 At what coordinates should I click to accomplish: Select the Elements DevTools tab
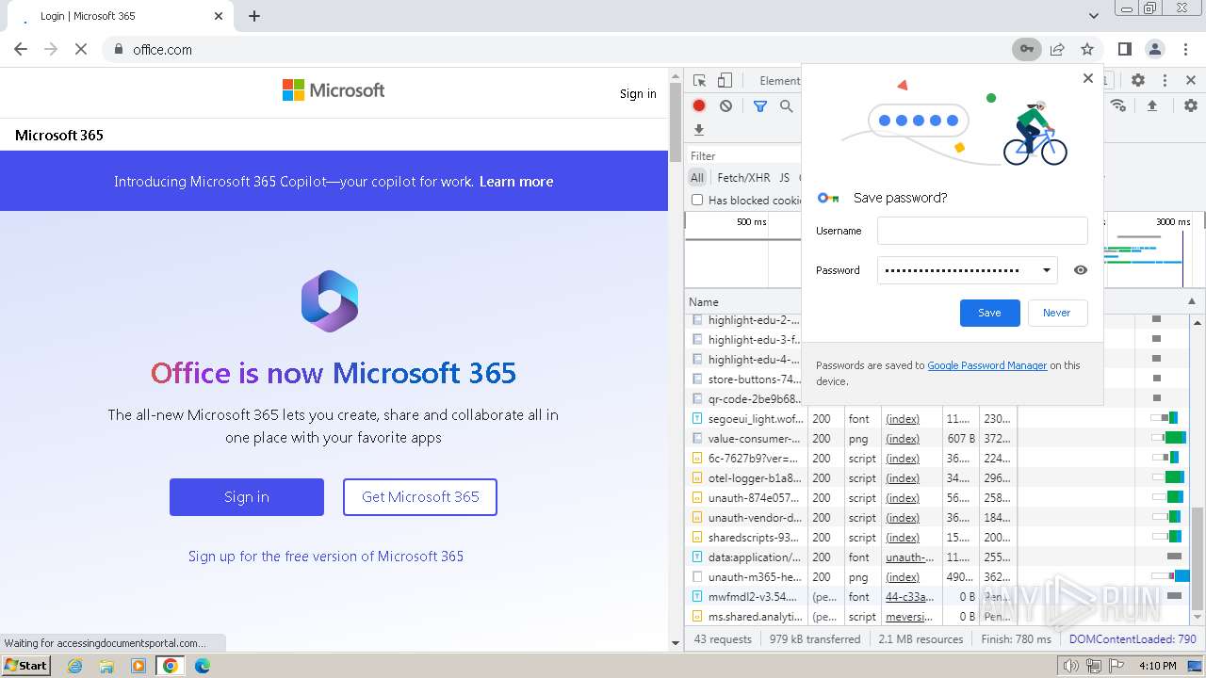pyautogui.click(x=780, y=81)
